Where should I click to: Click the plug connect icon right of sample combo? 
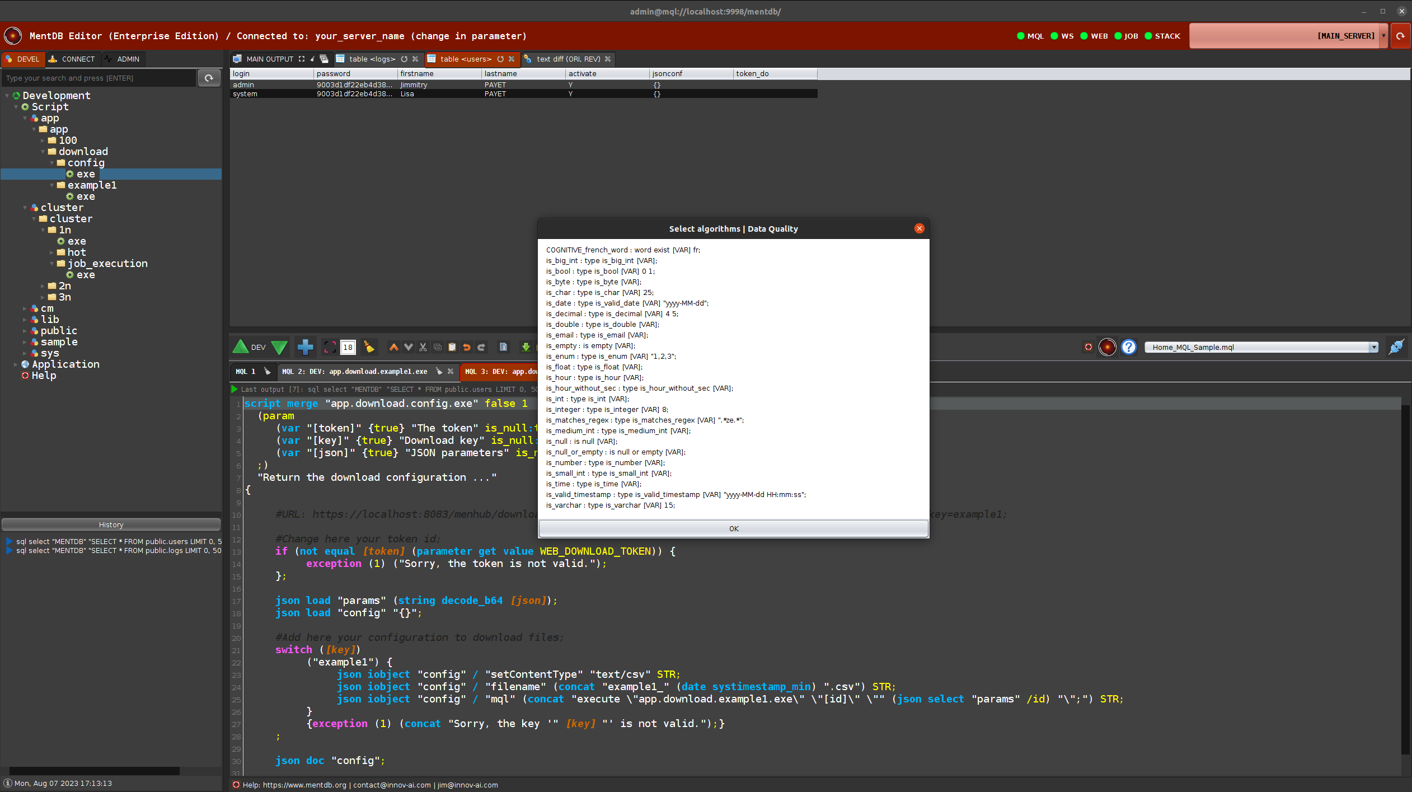pos(1396,347)
